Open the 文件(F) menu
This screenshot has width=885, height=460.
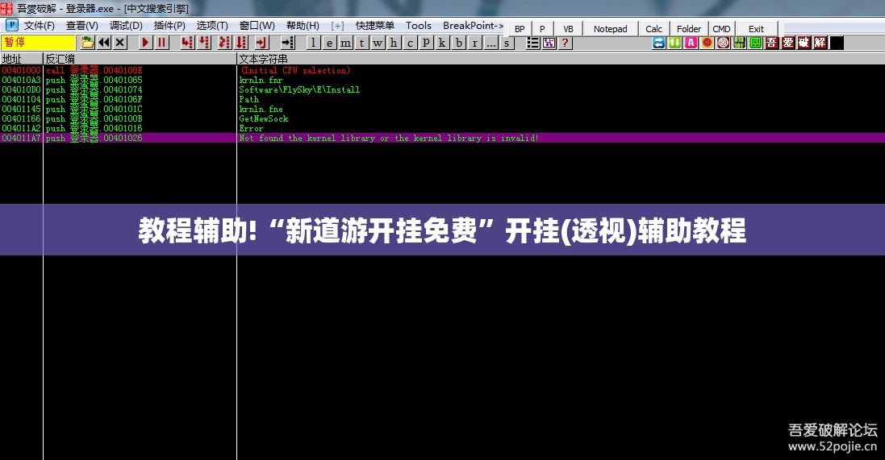tap(39, 26)
